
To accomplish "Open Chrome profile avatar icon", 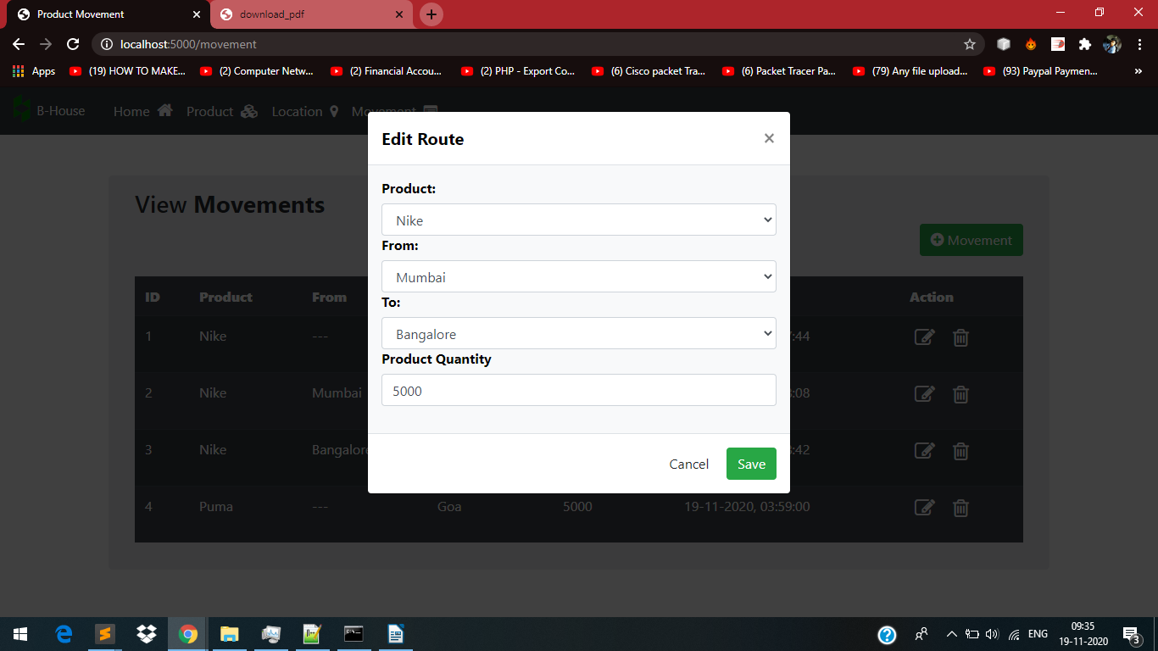I will click(1111, 44).
